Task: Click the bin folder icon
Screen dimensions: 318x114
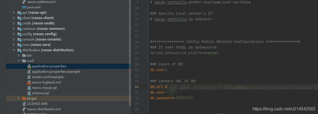Action: [24, 56]
